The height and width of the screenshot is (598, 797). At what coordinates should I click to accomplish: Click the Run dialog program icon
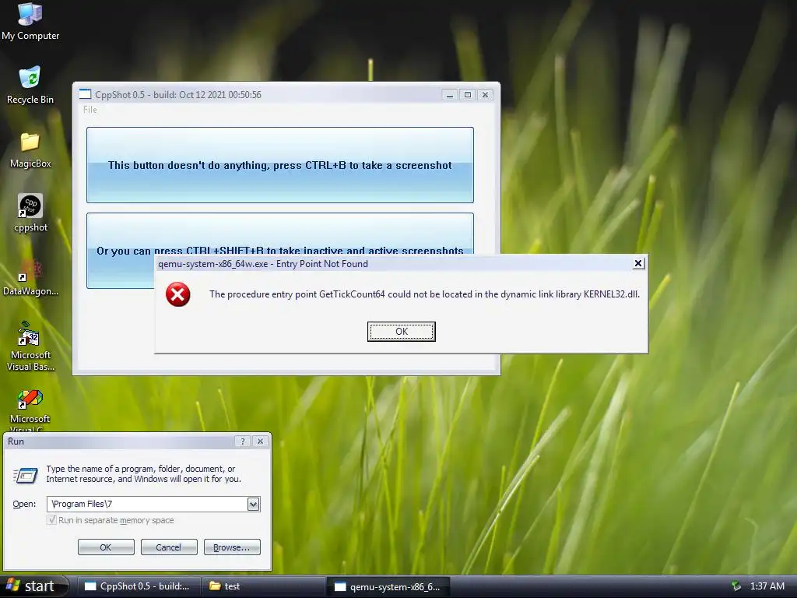pyautogui.click(x=26, y=476)
